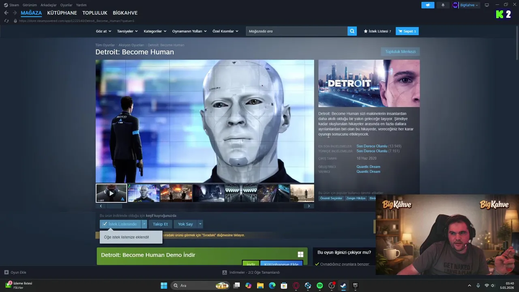The width and height of the screenshot is (519, 292).
Task: Open the Görünüm menu
Action: coord(30,5)
